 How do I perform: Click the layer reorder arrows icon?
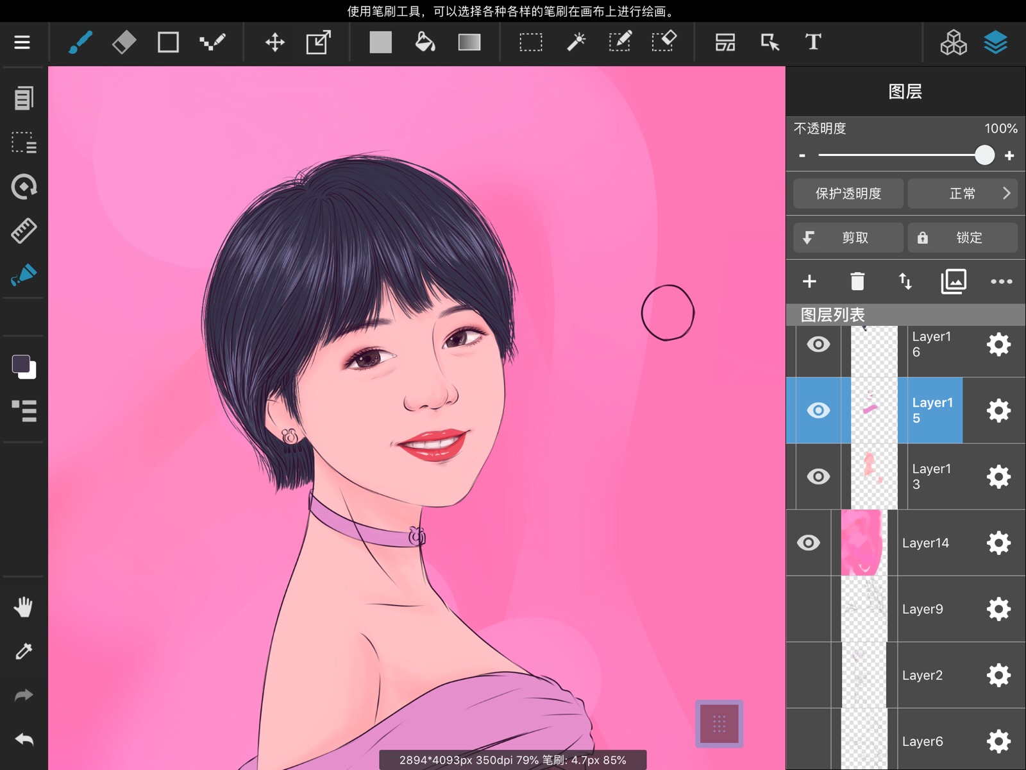pyautogui.click(x=905, y=281)
